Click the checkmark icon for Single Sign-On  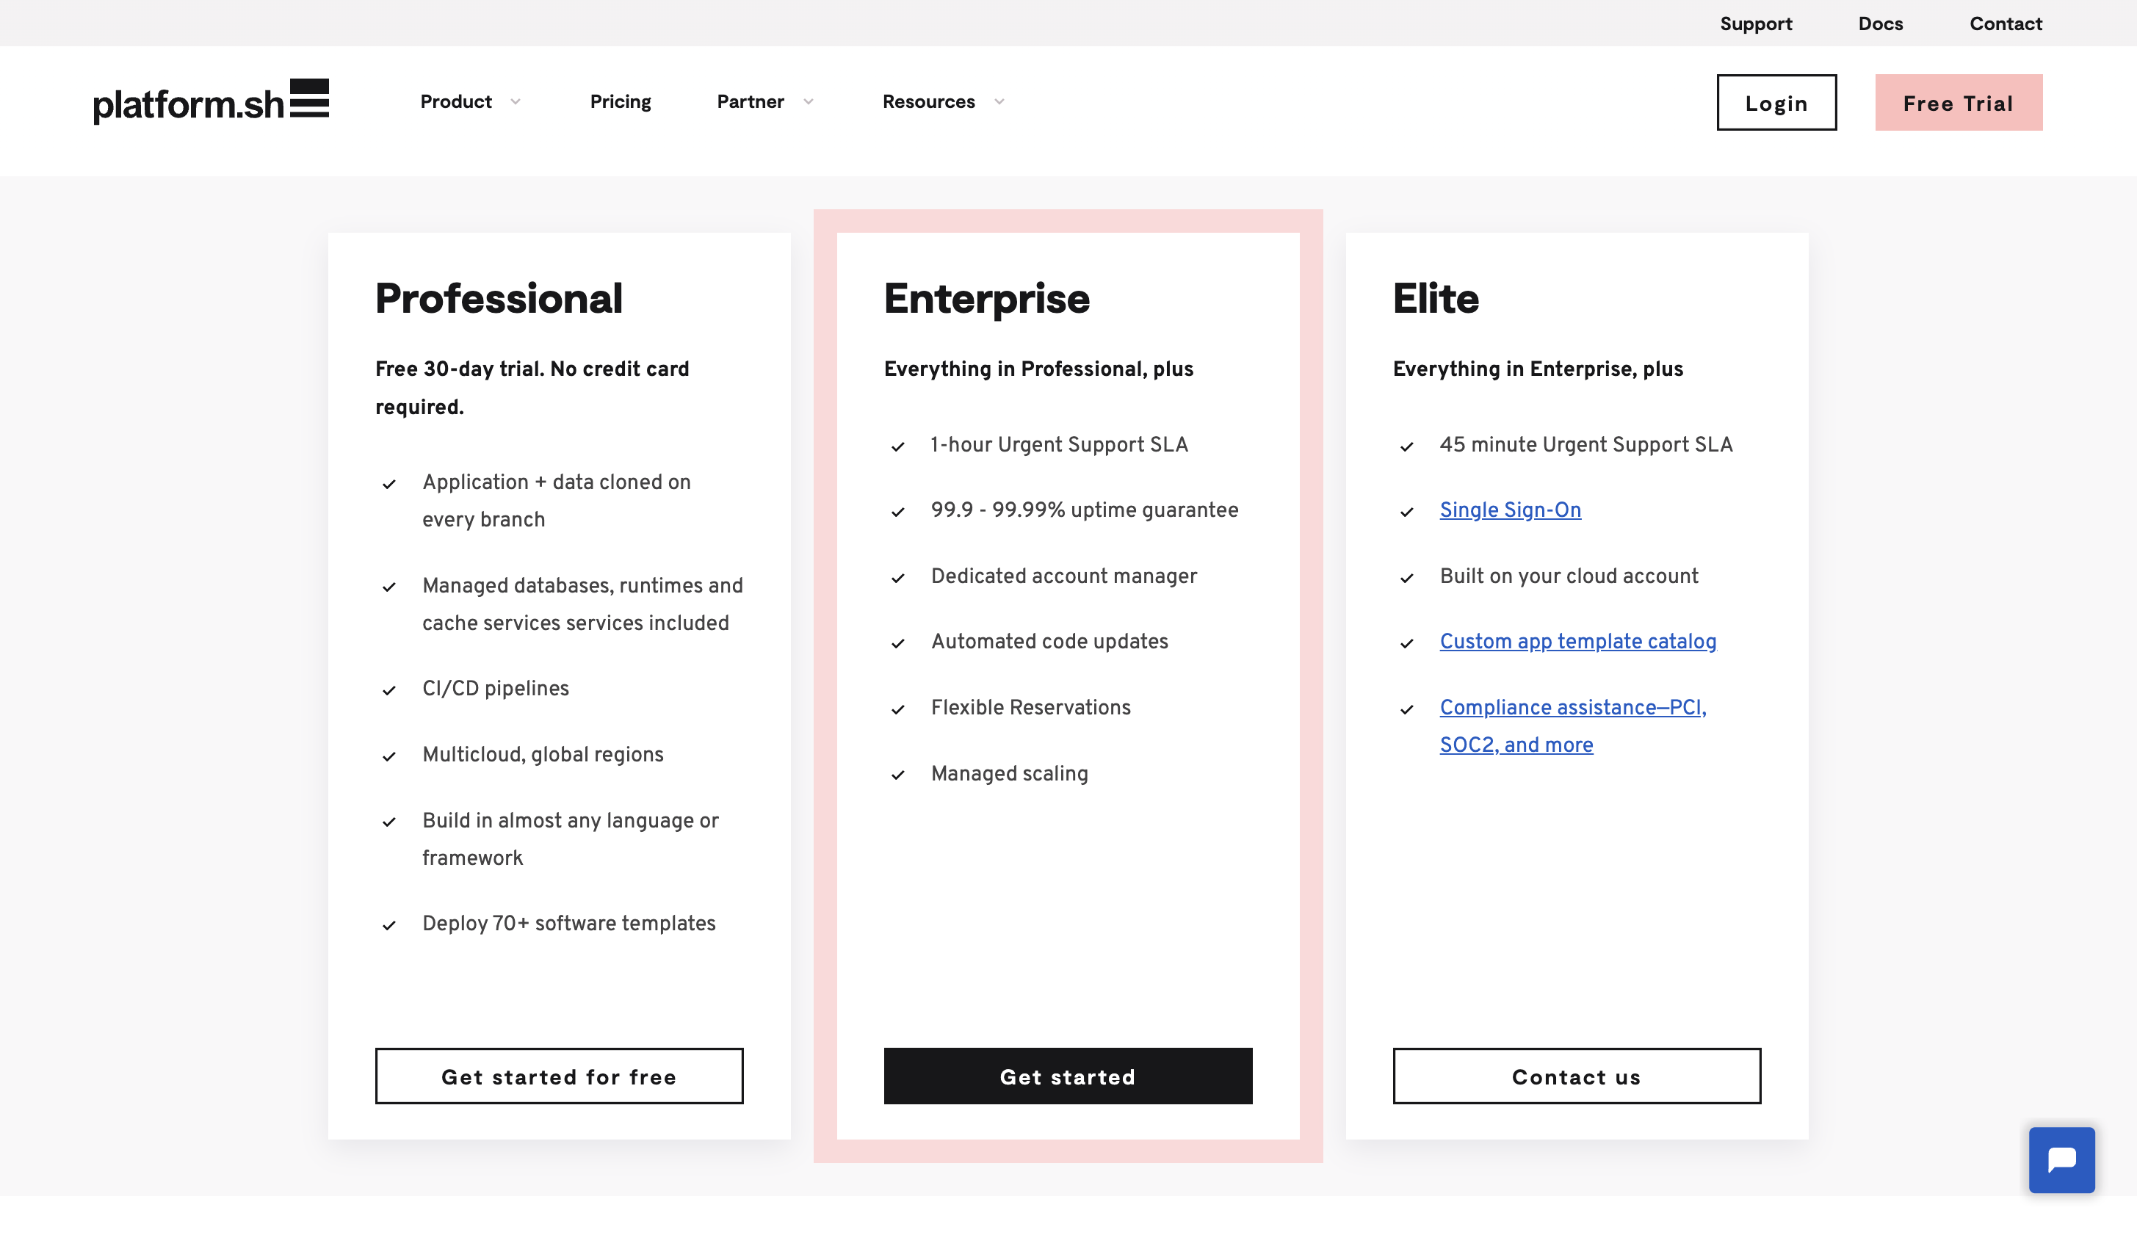click(x=1408, y=510)
